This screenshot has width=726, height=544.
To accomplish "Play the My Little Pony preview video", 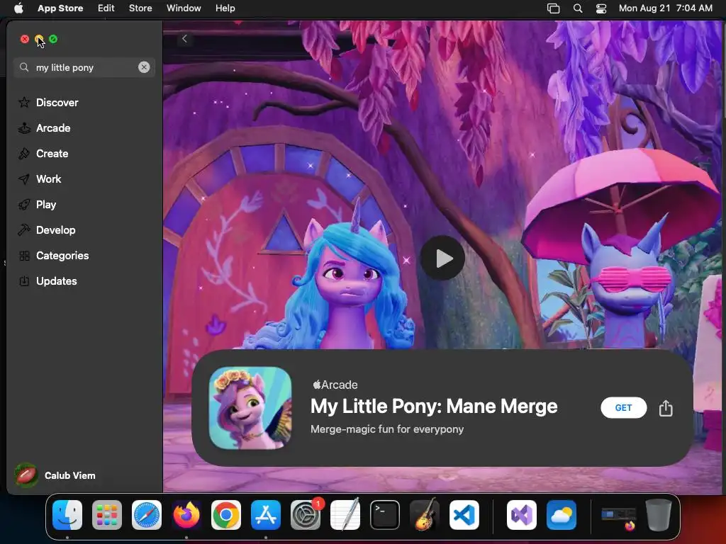I will (442, 258).
